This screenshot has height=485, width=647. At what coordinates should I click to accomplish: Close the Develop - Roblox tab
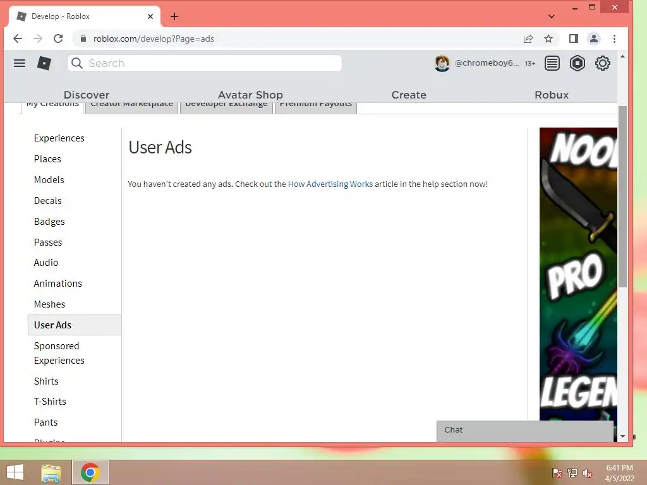(x=150, y=16)
